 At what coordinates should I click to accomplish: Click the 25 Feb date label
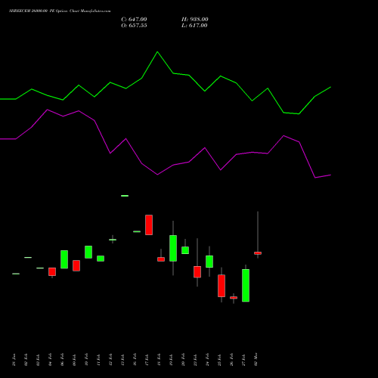[219, 360]
